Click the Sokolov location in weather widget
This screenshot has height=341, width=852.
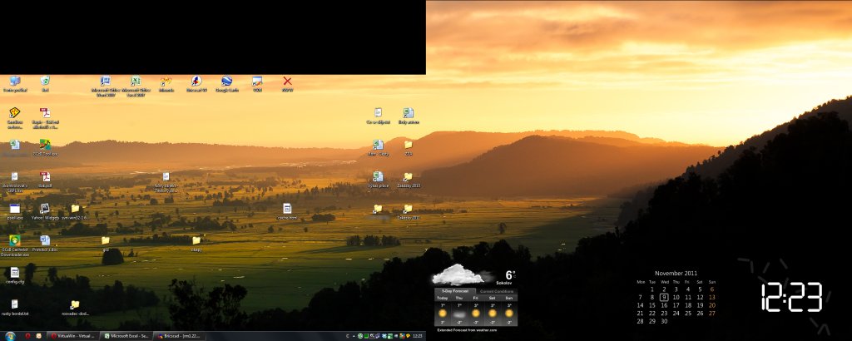504,283
